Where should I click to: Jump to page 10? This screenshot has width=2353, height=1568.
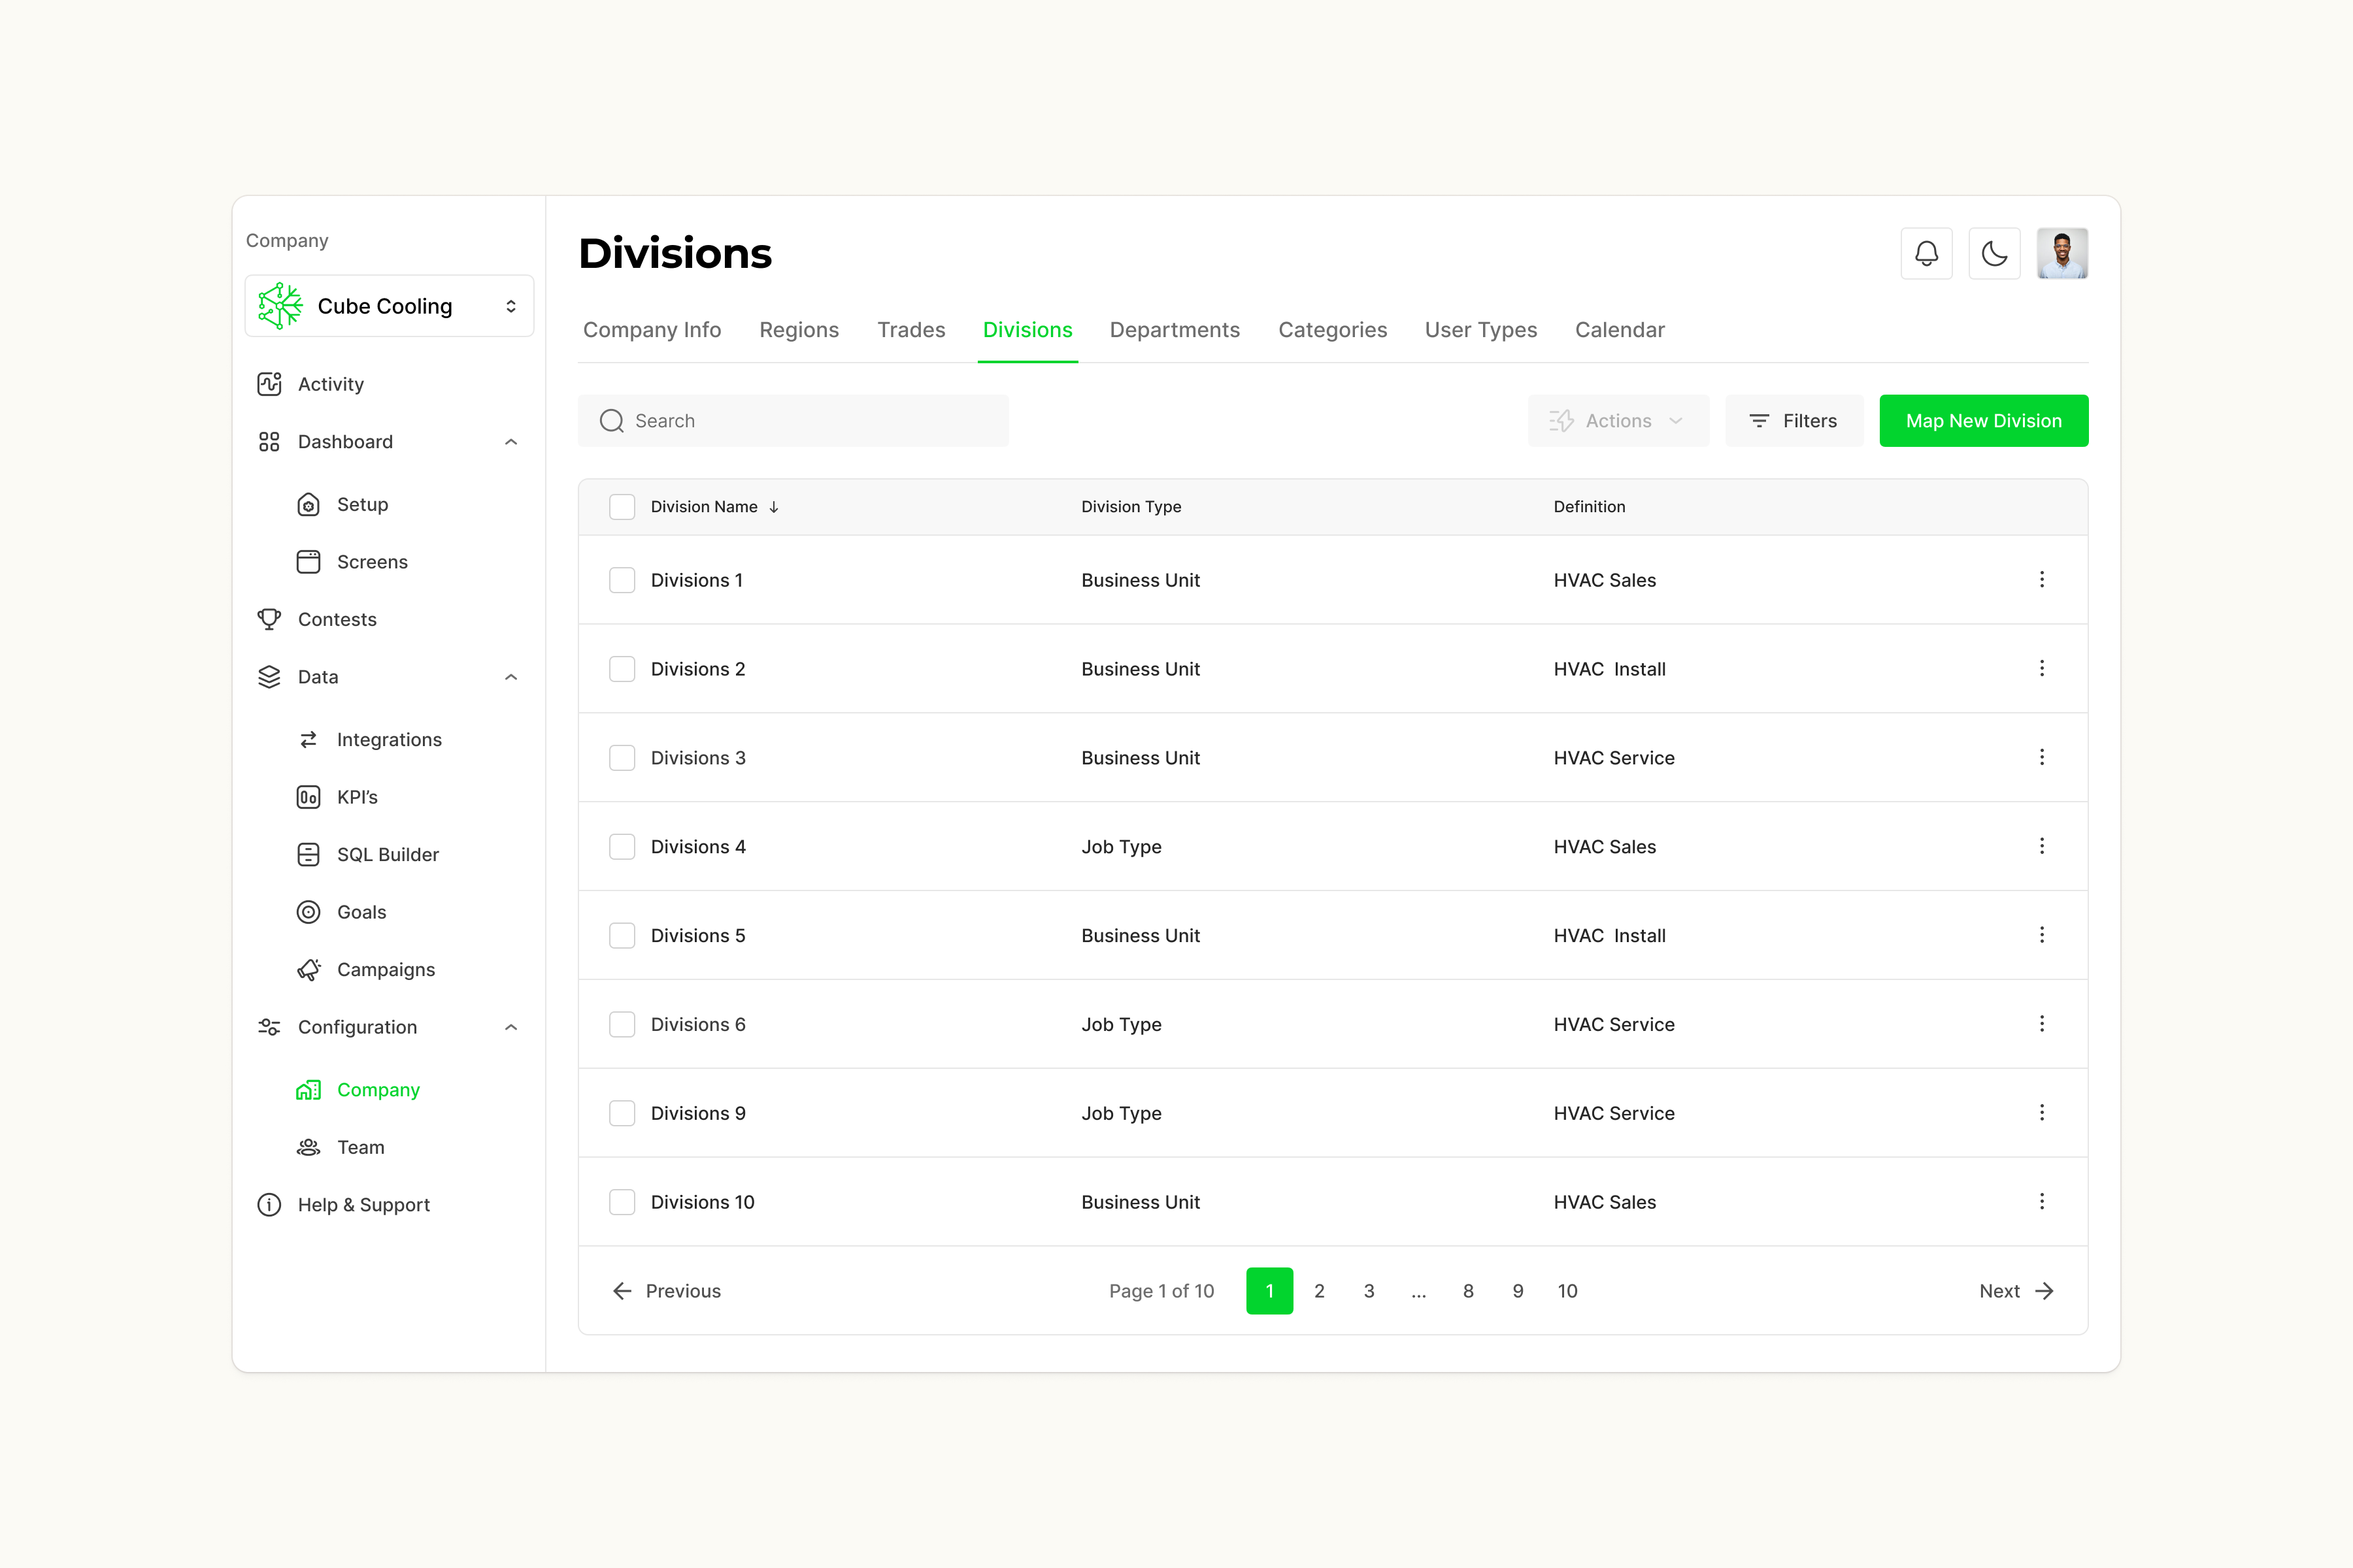tap(1567, 1291)
